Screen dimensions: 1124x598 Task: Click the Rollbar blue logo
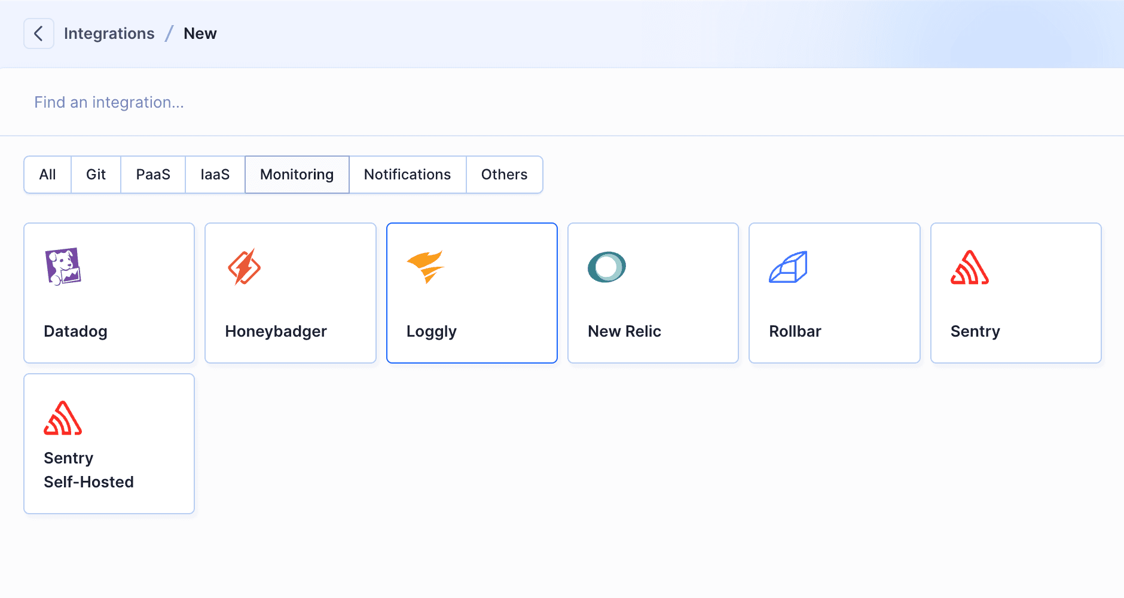(788, 267)
